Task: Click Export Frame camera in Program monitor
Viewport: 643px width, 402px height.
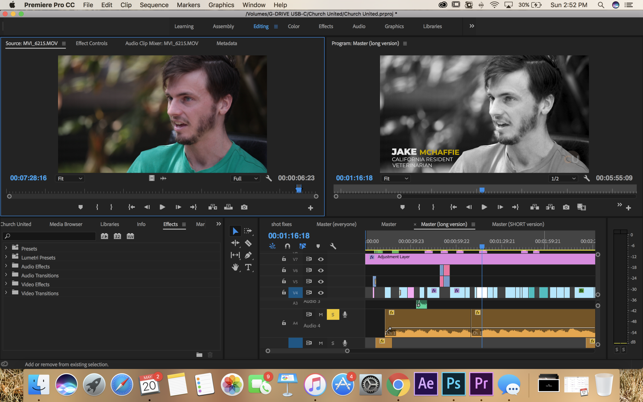Action: click(x=566, y=207)
